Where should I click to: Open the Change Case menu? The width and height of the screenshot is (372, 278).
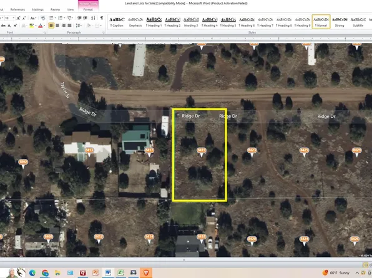33,18
